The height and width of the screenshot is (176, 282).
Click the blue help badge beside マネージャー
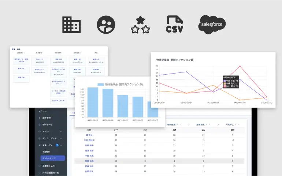click(57, 145)
